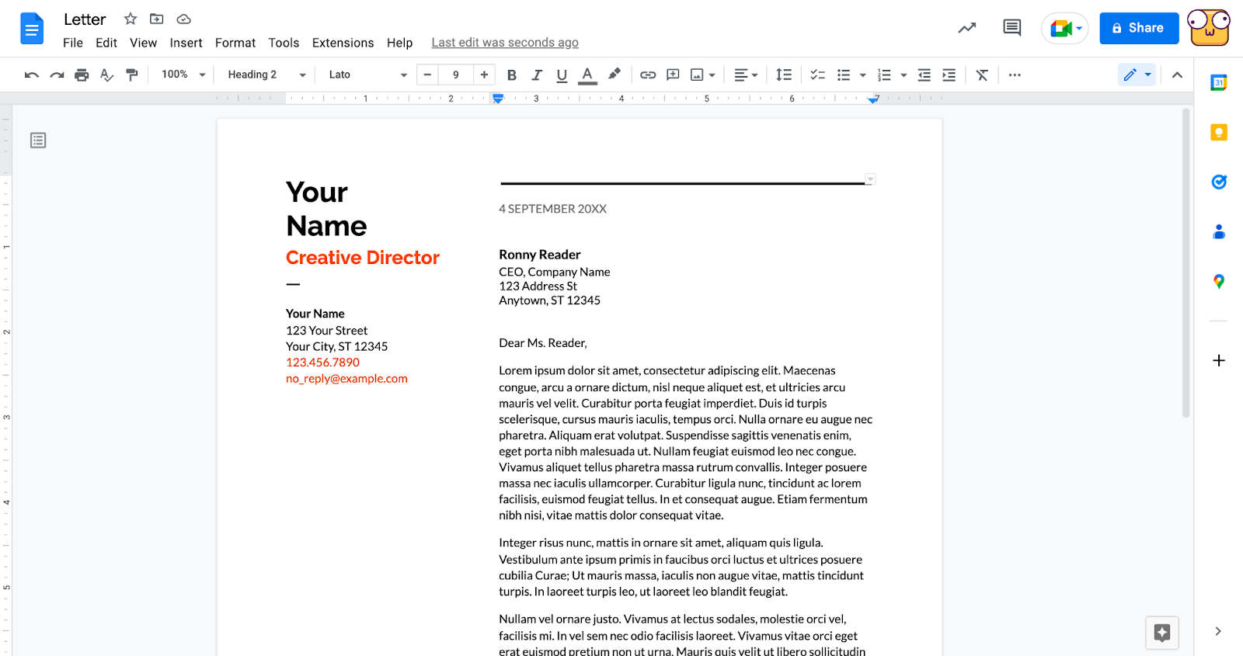The width and height of the screenshot is (1243, 656).
Task: Click the Undo arrow icon
Action: click(x=31, y=75)
